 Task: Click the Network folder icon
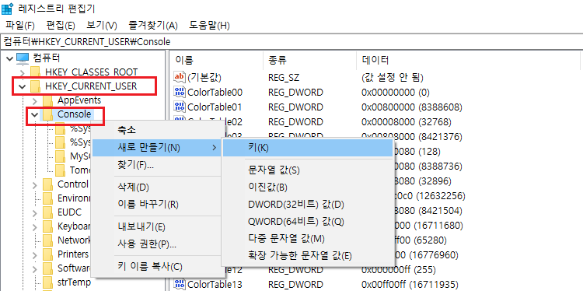(48, 240)
